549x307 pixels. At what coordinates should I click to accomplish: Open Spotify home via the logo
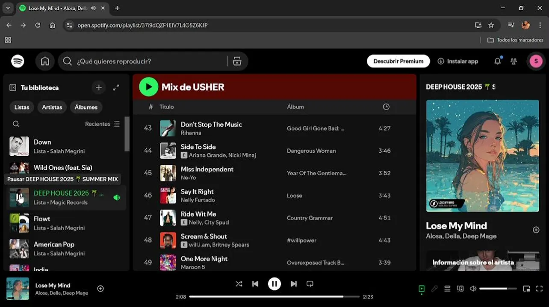point(18,61)
